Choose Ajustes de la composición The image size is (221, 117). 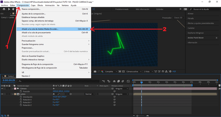pyautogui.click(x=54, y=14)
